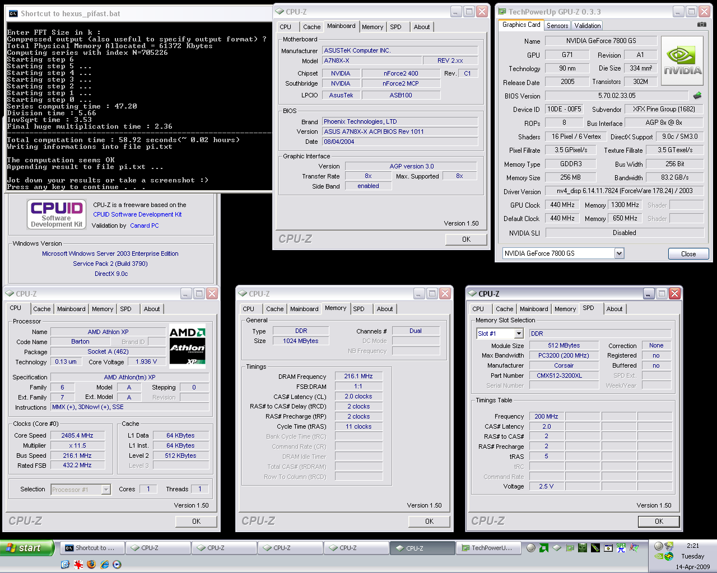Click OK in the CPU-Z Processor window
Image resolution: width=717 pixels, height=573 pixels.
point(196,521)
